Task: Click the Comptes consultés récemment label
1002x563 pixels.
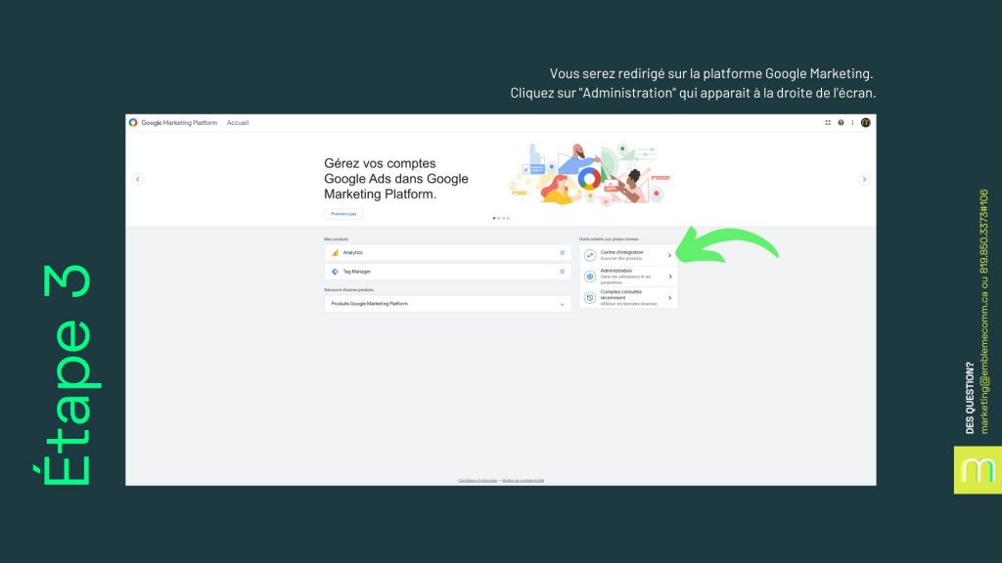Action: 621,295
